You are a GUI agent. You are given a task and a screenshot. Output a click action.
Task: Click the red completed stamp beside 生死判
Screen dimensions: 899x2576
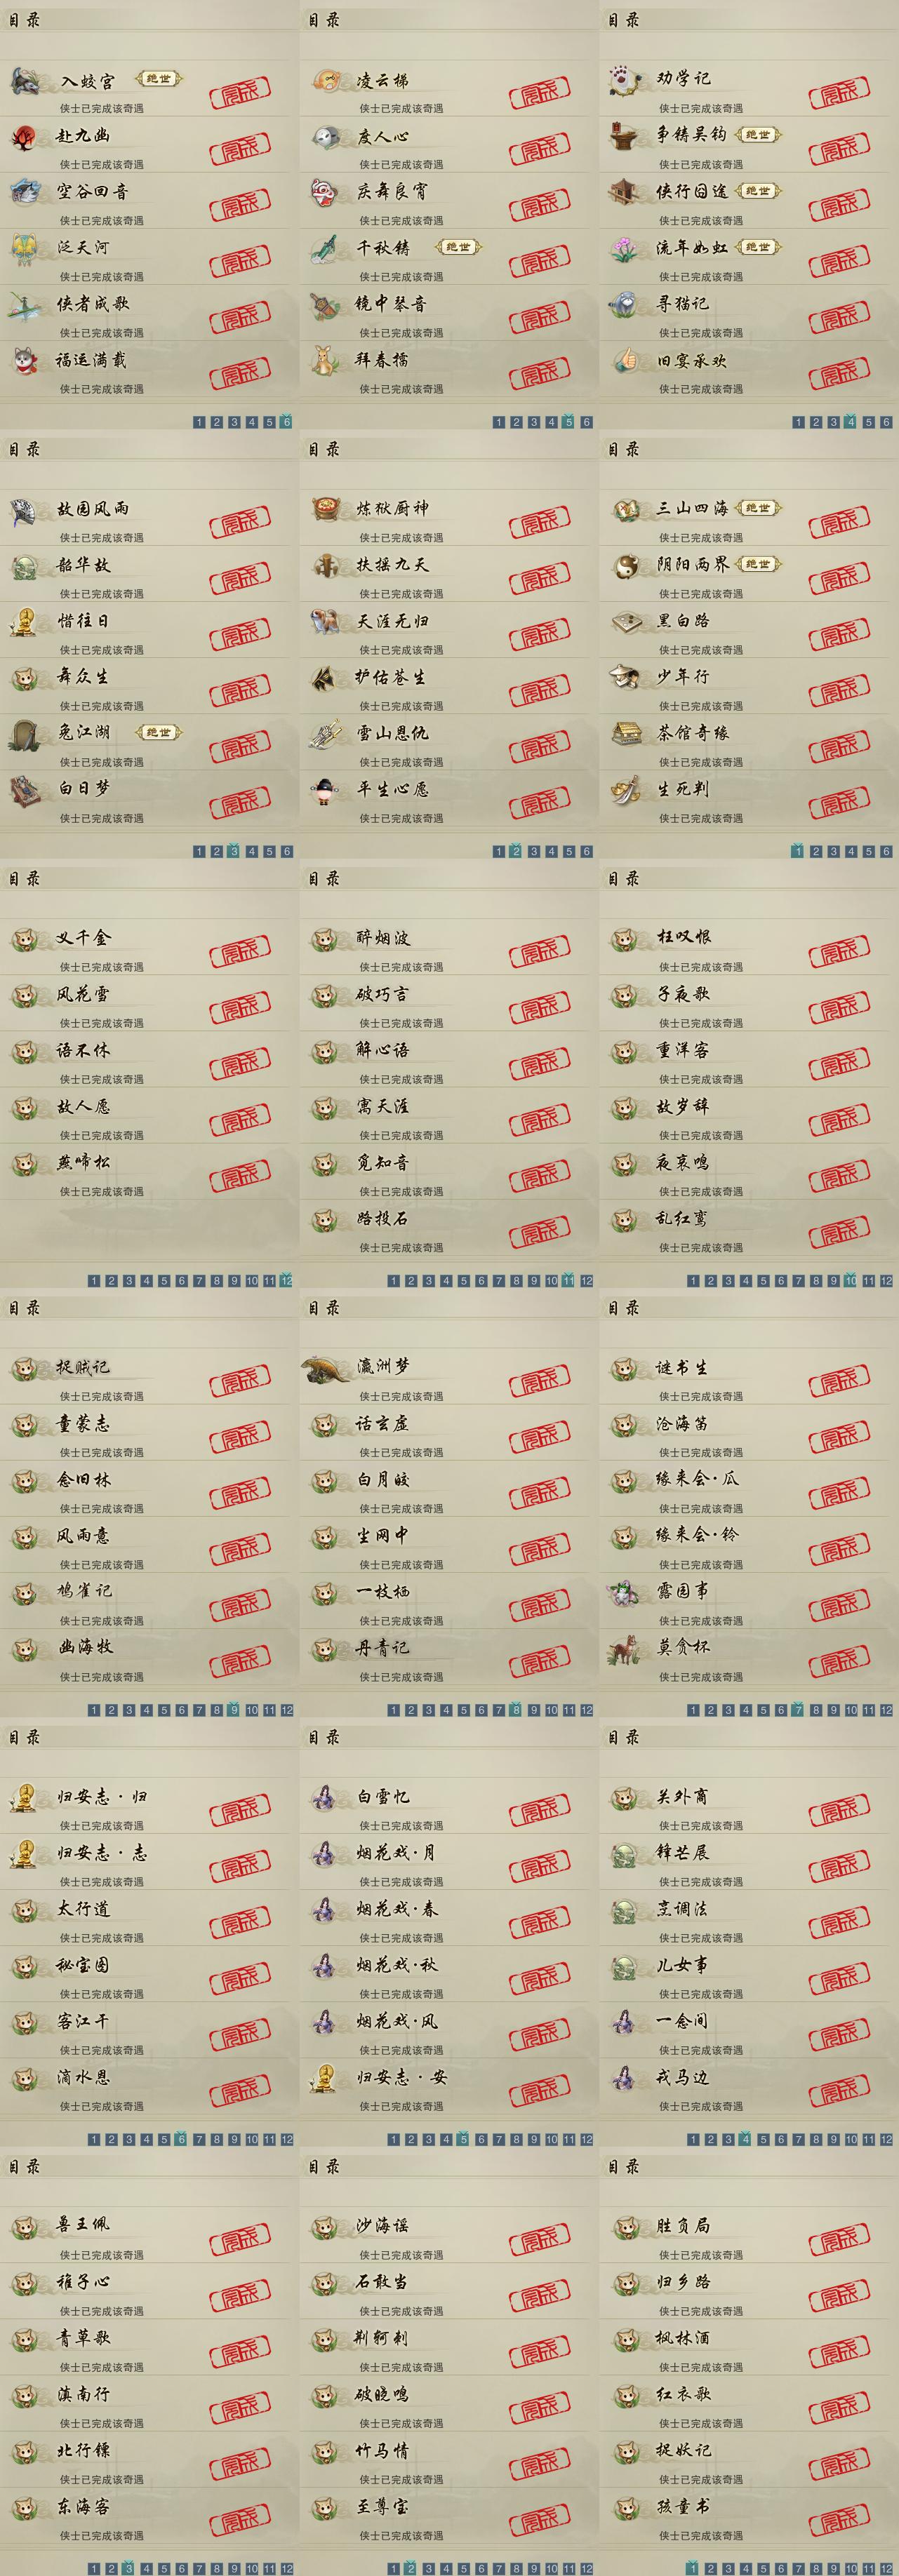coord(840,802)
